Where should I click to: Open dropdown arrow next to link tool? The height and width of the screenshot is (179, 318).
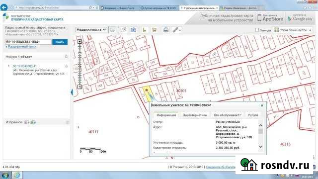point(180,30)
